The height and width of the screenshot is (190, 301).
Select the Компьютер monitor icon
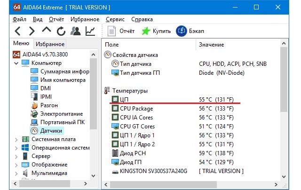point(25,63)
